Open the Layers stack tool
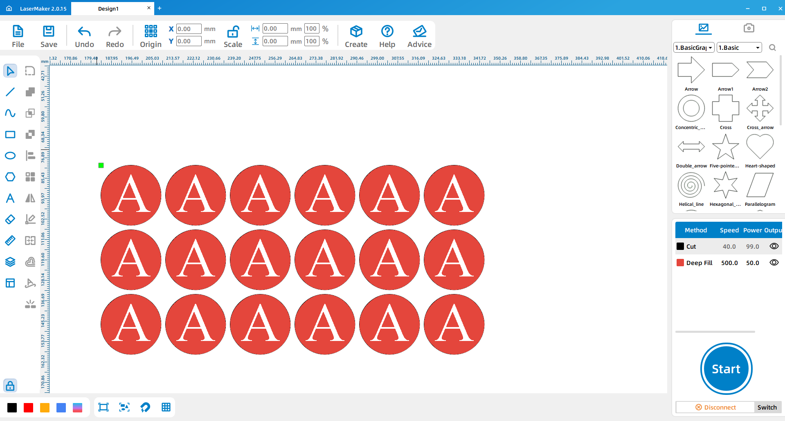This screenshot has height=421, width=785. (10, 262)
